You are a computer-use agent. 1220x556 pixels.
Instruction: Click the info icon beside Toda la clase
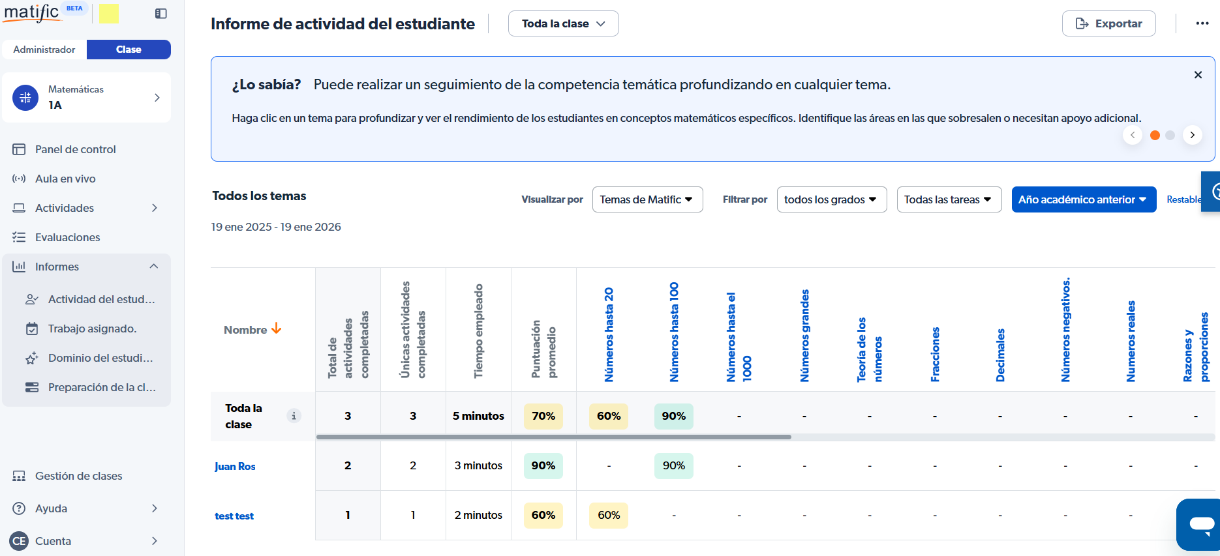click(294, 416)
